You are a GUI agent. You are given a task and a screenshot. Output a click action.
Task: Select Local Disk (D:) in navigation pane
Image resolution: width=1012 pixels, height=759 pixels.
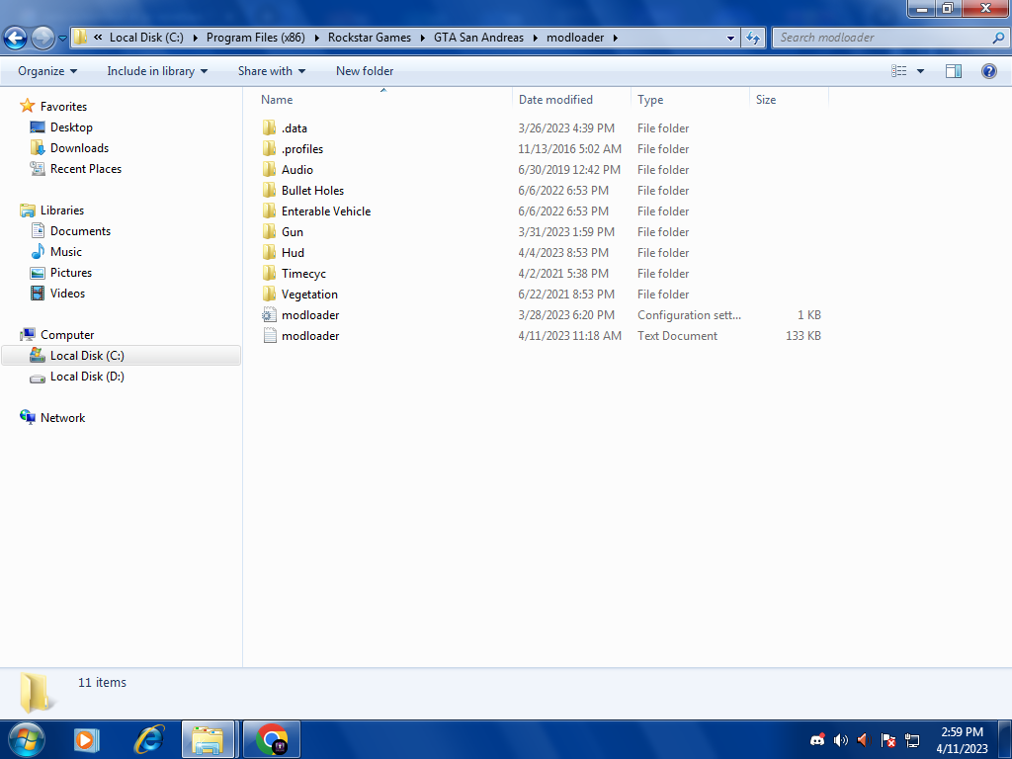pyautogui.click(x=87, y=377)
